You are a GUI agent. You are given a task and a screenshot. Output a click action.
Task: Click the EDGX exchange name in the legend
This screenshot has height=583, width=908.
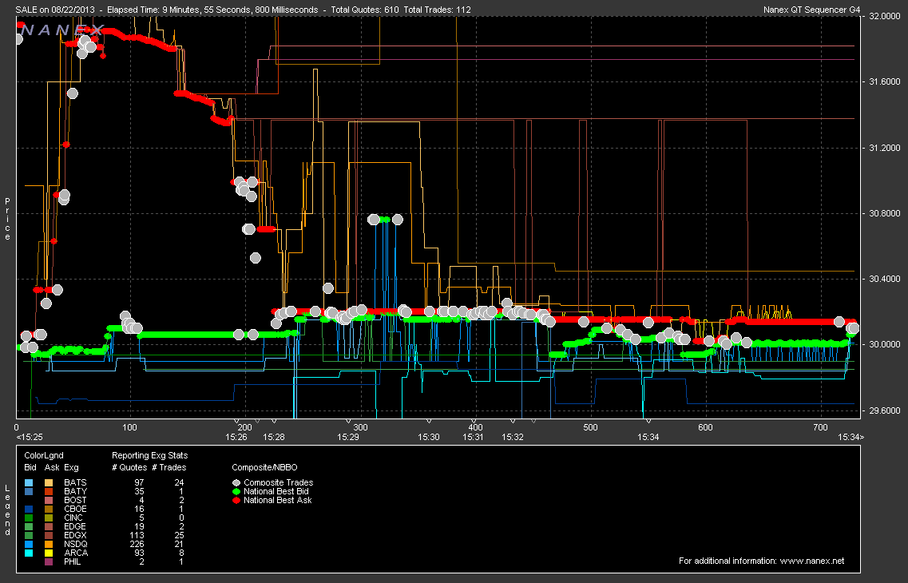pos(75,536)
